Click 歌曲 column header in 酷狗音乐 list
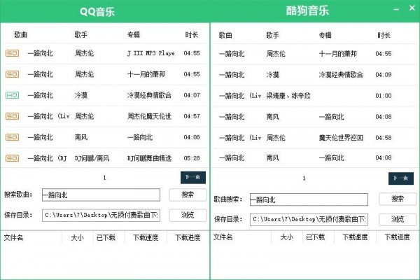420x280 pixels. 225,35
